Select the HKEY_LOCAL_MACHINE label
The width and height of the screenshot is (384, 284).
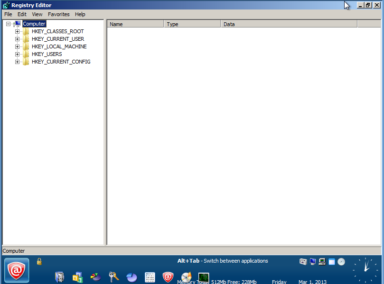click(59, 46)
